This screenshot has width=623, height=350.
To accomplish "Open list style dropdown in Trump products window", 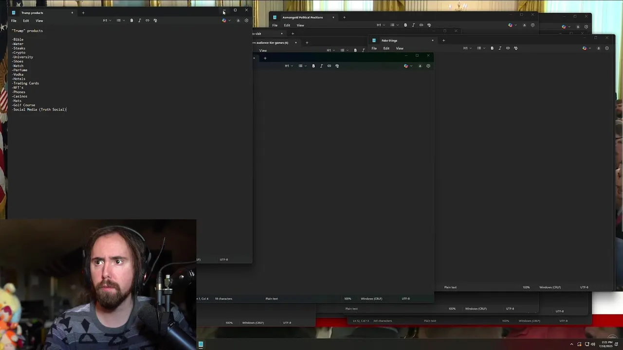I will (x=120, y=20).
